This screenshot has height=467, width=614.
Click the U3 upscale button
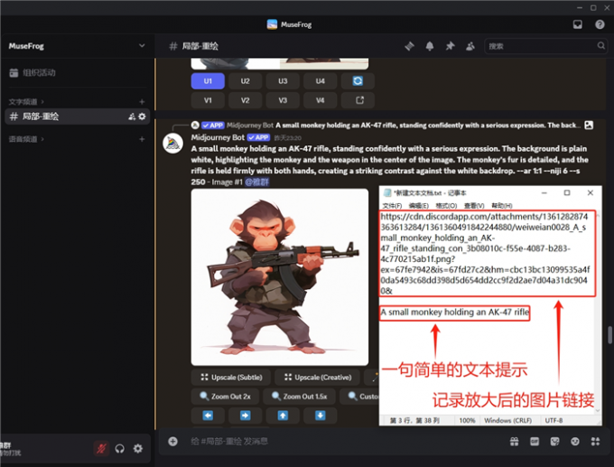coord(283,81)
